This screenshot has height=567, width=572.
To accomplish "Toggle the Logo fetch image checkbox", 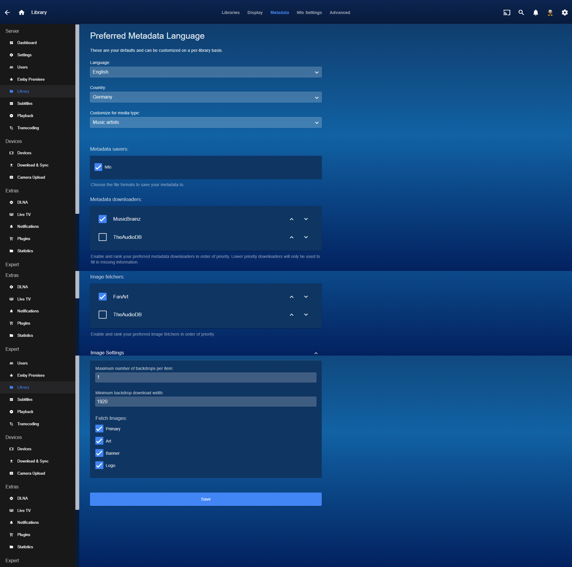I will pos(99,465).
